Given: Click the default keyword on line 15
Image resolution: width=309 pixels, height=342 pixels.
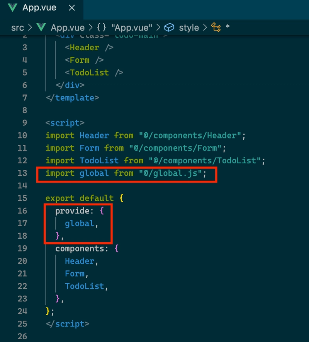Looking at the screenshot, I should tap(97, 198).
